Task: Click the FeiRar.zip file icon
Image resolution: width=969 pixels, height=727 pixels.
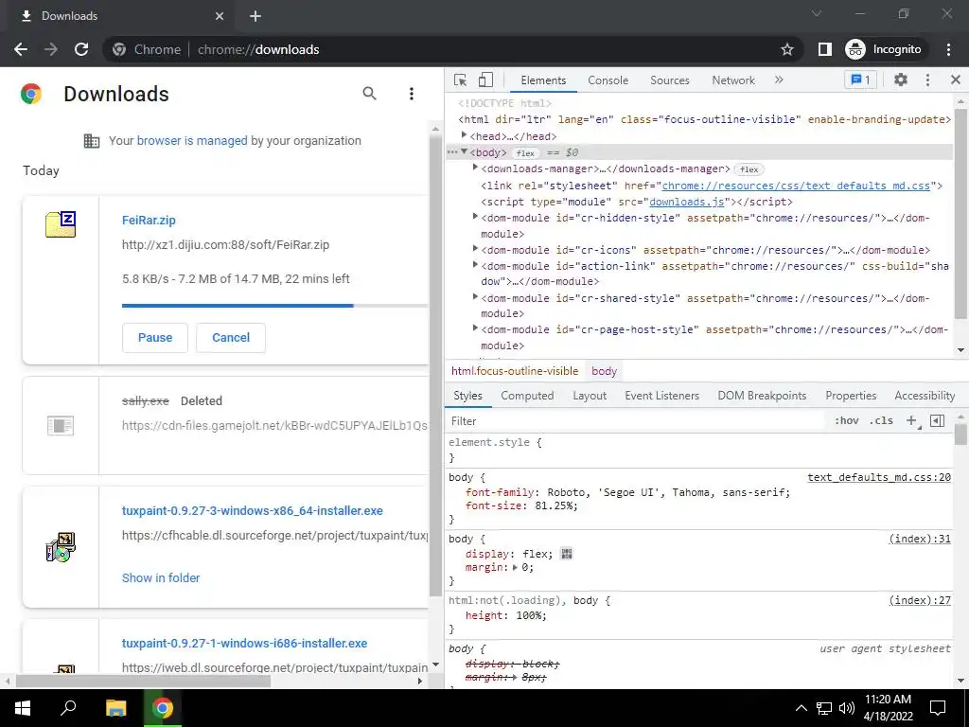Action: tap(61, 224)
